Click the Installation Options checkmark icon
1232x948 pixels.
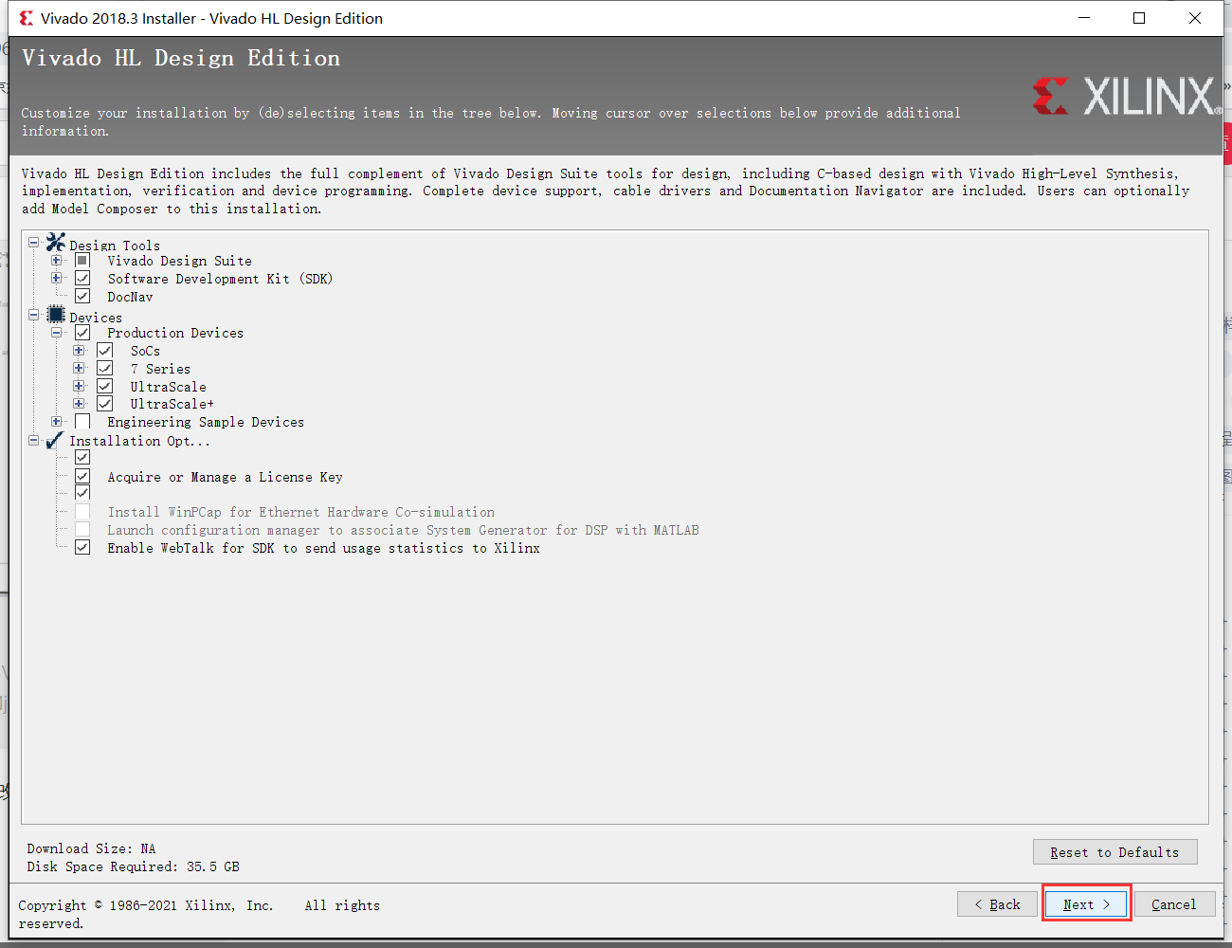tap(55, 440)
